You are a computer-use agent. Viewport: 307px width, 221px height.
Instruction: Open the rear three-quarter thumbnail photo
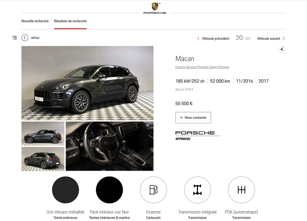(43, 159)
